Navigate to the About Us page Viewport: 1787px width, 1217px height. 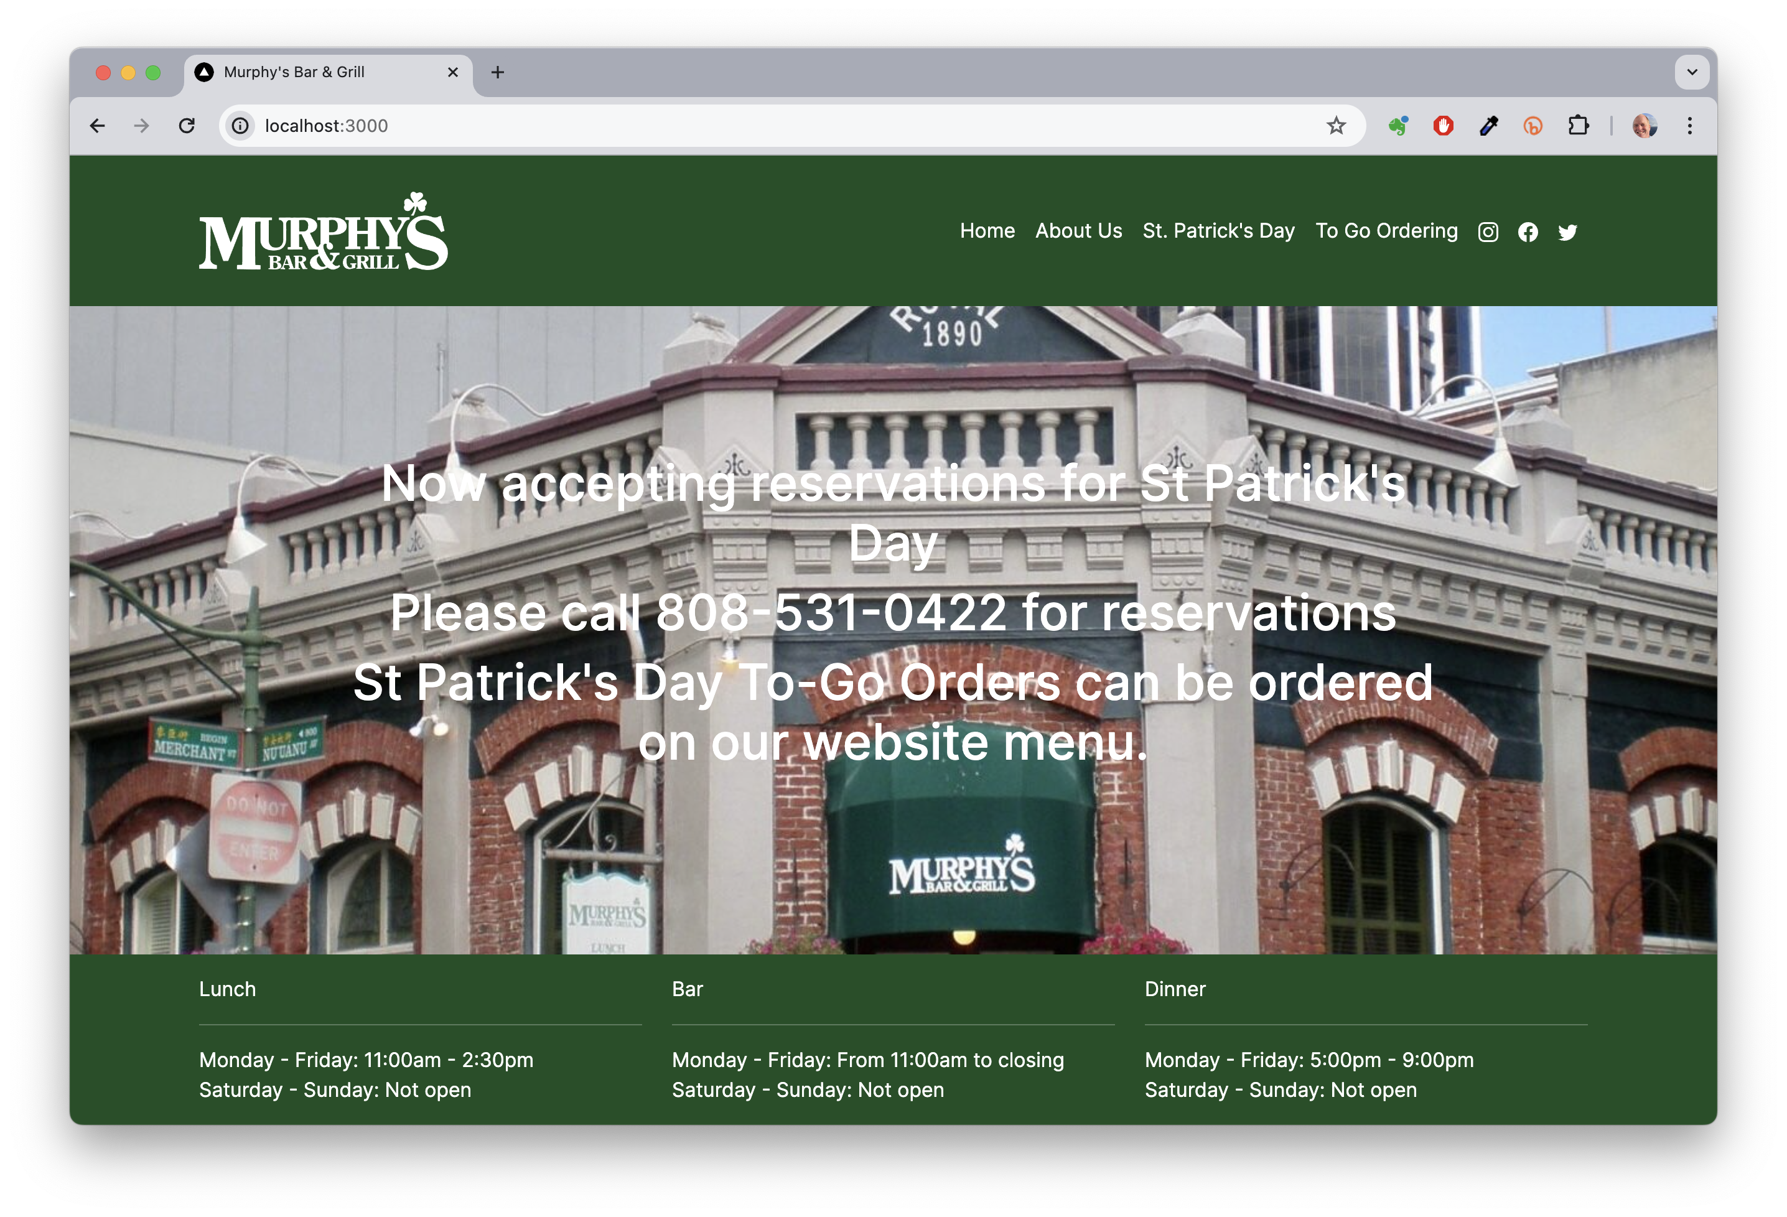(1078, 231)
